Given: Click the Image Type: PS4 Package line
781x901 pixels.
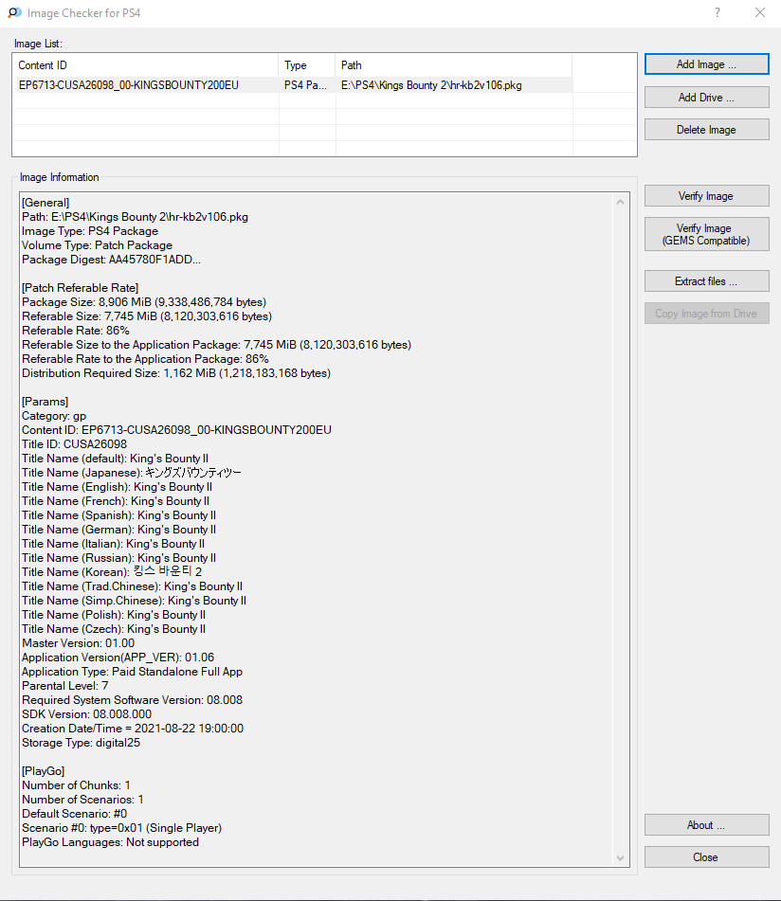Looking at the screenshot, I should [90, 230].
